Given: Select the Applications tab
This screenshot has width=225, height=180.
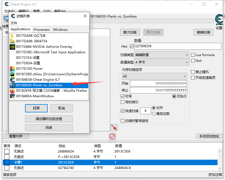Looking at the screenshot, I should 20,29.
